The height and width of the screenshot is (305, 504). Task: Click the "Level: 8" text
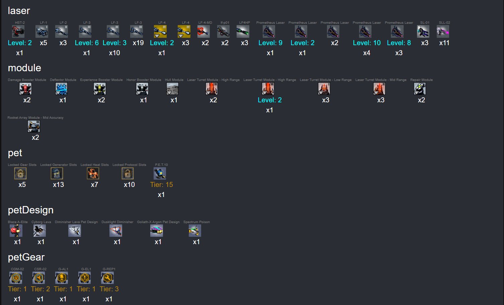tap(399, 43)
